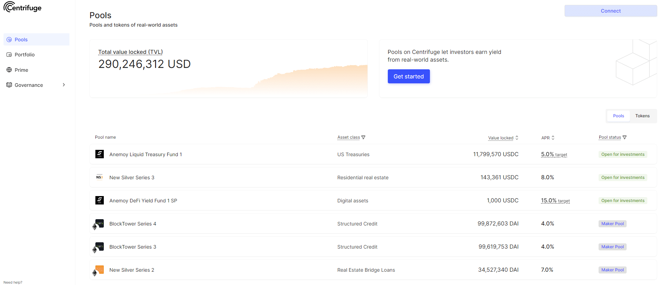This screenshot has width=668, height=285.
Task: Open the Prime sidebar item
Action: (x=36, y=70)
